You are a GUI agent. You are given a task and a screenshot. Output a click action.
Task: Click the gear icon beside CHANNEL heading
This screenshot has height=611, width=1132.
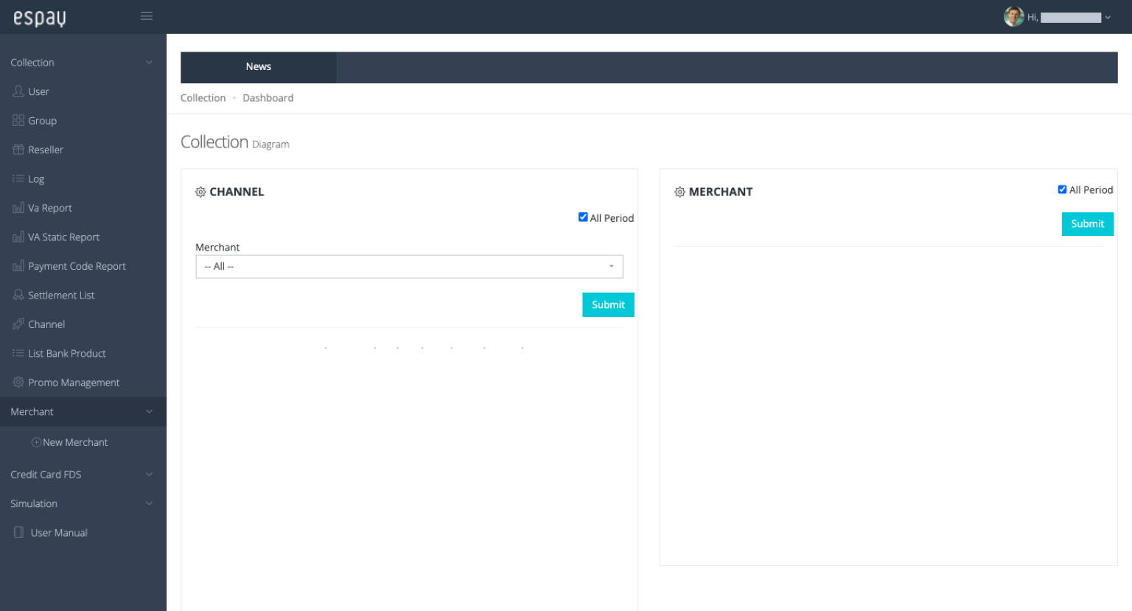coord(200,192)
